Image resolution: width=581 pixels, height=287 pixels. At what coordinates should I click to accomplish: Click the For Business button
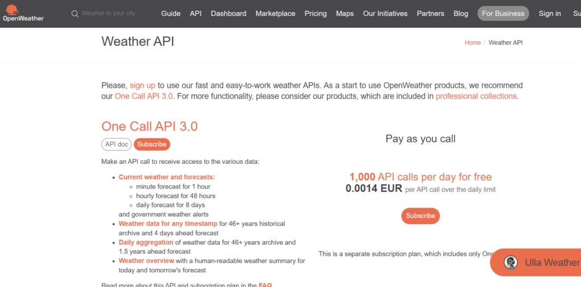click(x=503, y=14)
